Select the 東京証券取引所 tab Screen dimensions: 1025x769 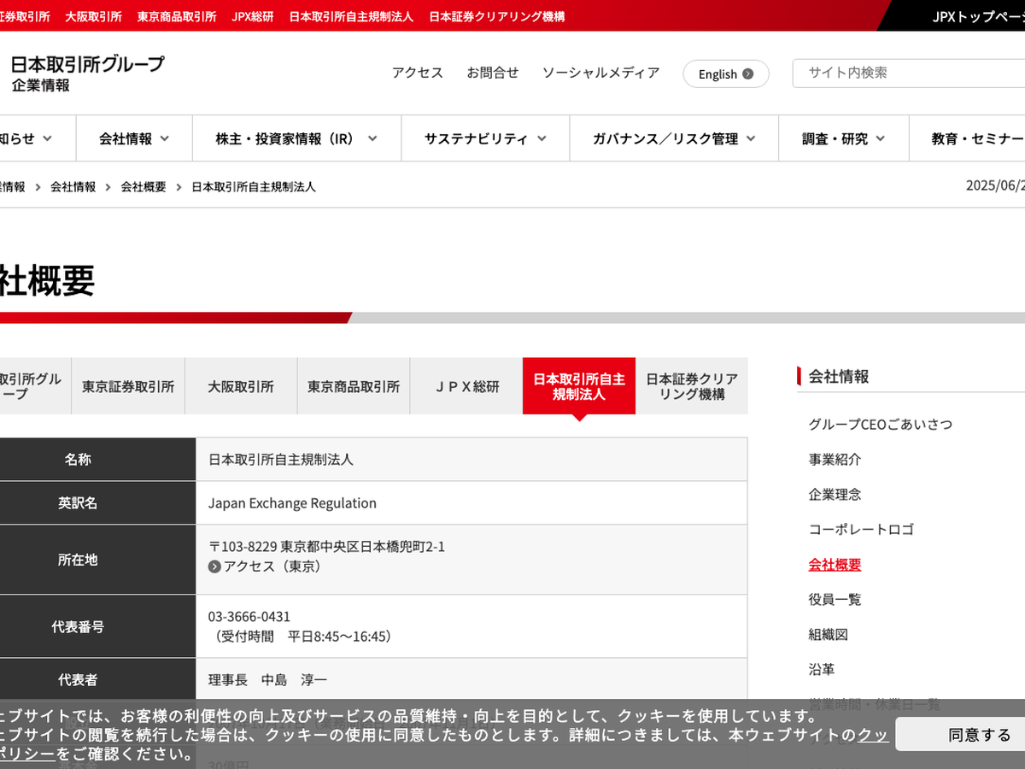click(x=128, y=386)
